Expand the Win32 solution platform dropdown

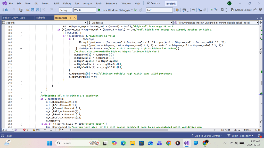(84, 10)
